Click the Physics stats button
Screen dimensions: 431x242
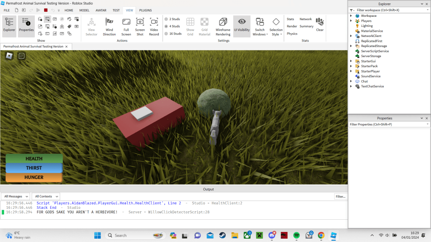coord(292,34)
